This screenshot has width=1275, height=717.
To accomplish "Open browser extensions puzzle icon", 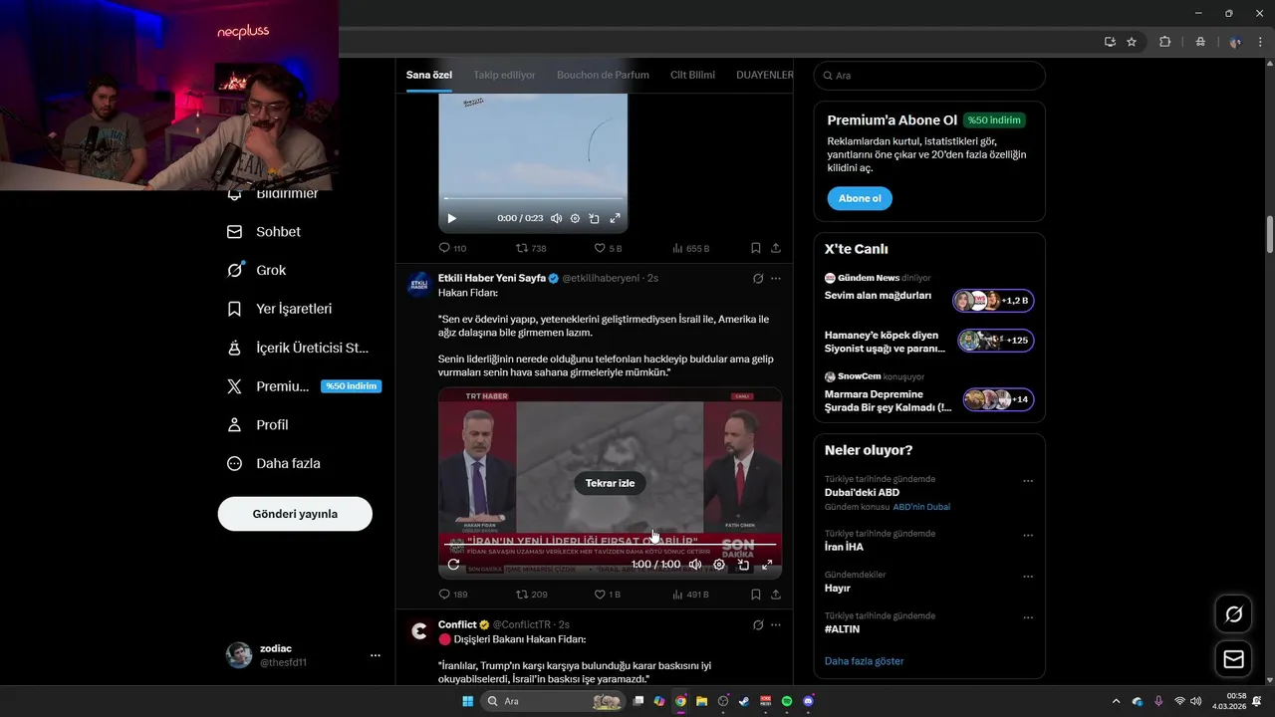I will [x=1165, y=42].
